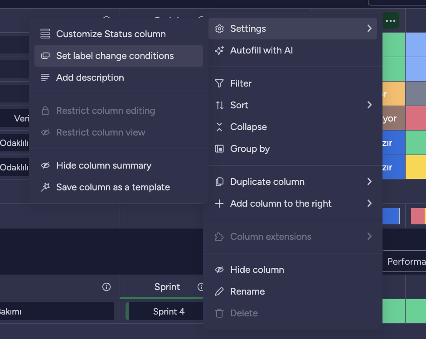Expand the Settings submenu chevron
The height and width of the screenshot is (339, 426).
[369, 28]
